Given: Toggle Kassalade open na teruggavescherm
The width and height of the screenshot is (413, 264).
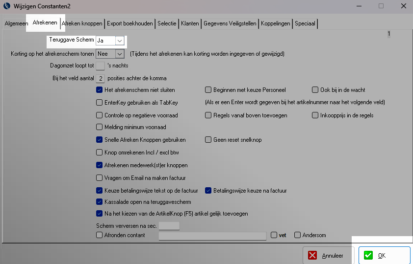Looking at the screenshot, I should coord(100,201).
